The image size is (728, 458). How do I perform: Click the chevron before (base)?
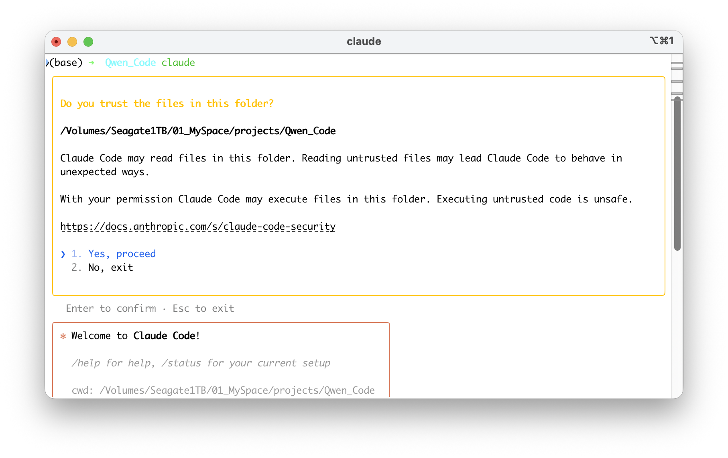(48, 62)
